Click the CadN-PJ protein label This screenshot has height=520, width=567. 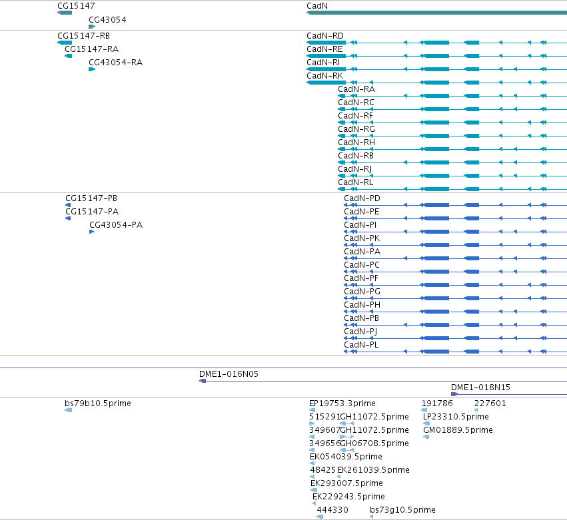360,332
